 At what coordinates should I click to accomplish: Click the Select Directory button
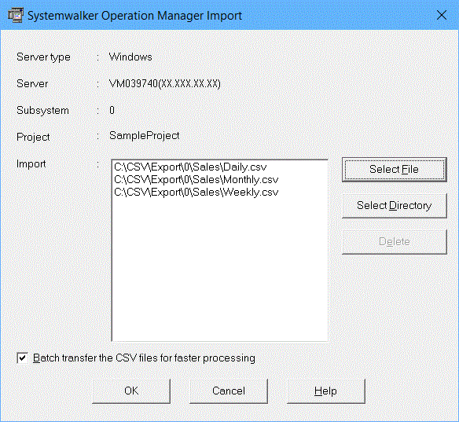395,205
